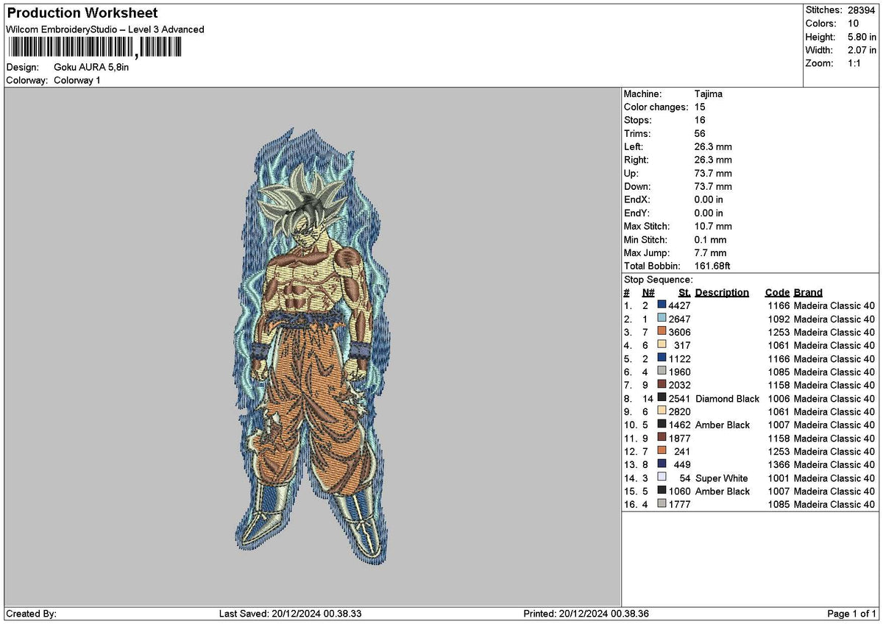Viewport: 883px width, 624px height.
Task: Select the gray swatch for stop 6
Action: pyautogui.click(x=662, y=372)
